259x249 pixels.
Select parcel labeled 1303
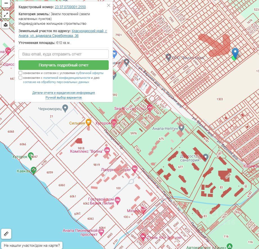[x=220, y=99]
